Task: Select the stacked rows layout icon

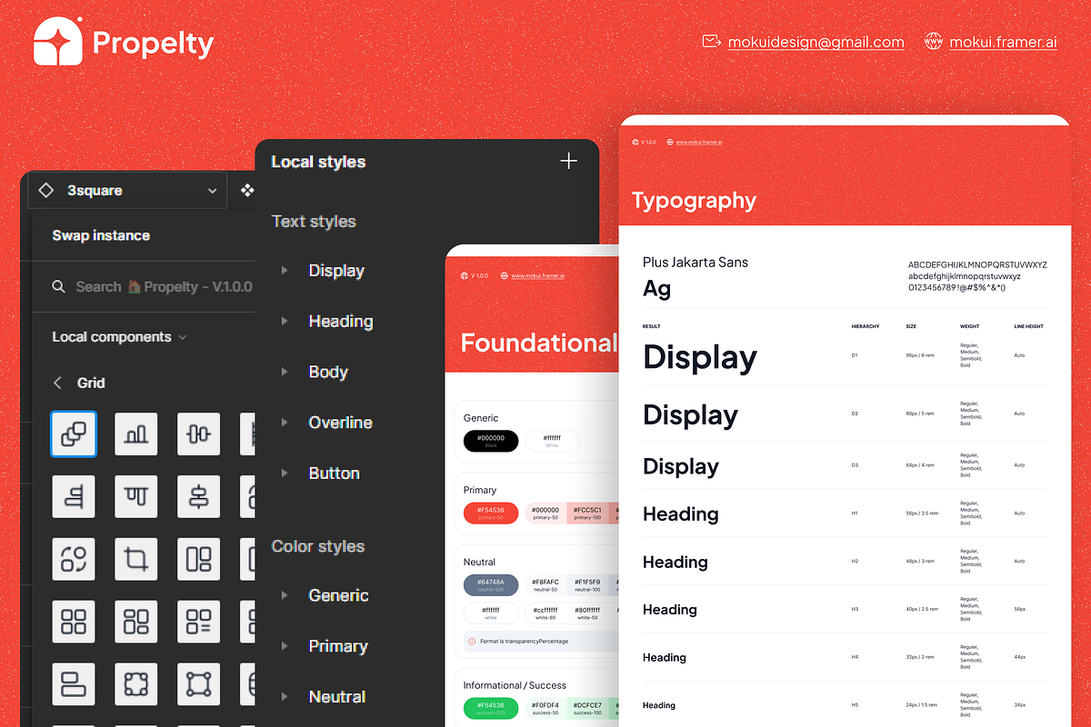Action: (x=74, y=684)
